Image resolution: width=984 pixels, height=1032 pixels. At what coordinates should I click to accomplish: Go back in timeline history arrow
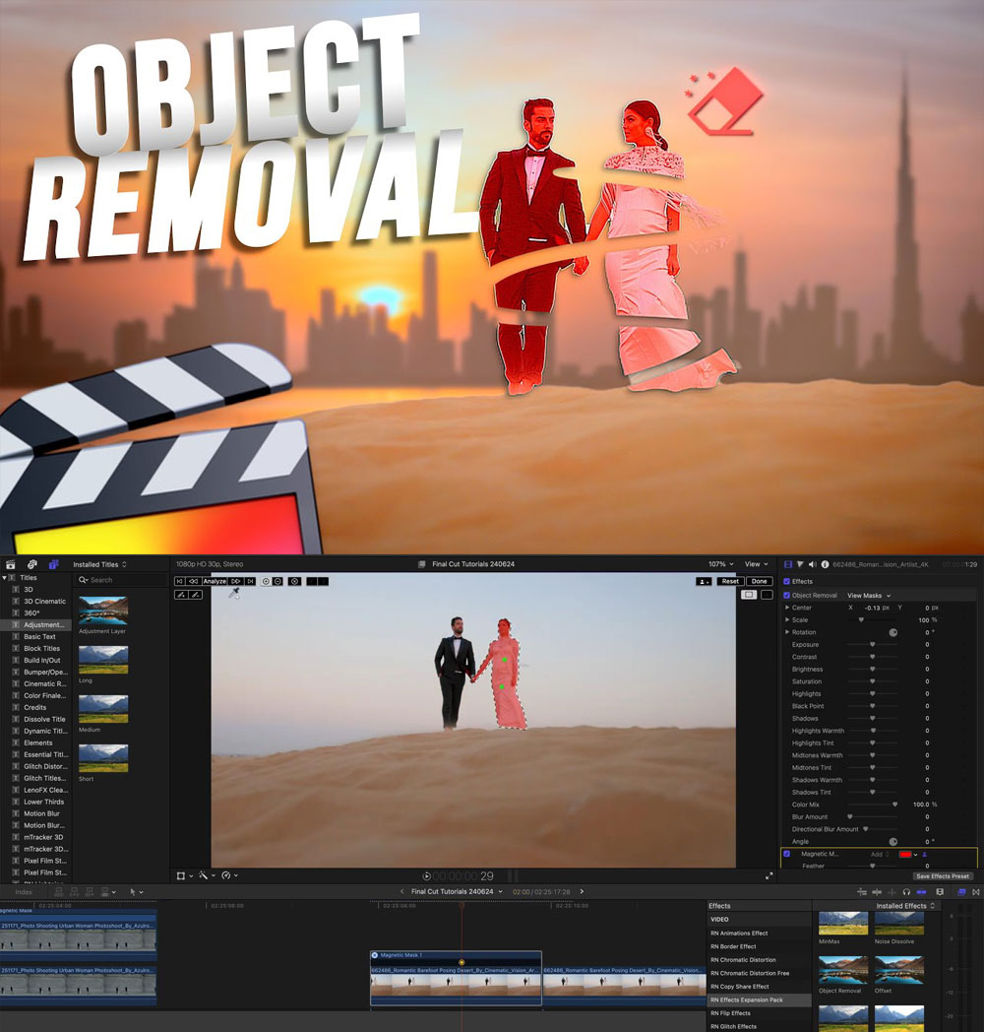tap(401, 891)
